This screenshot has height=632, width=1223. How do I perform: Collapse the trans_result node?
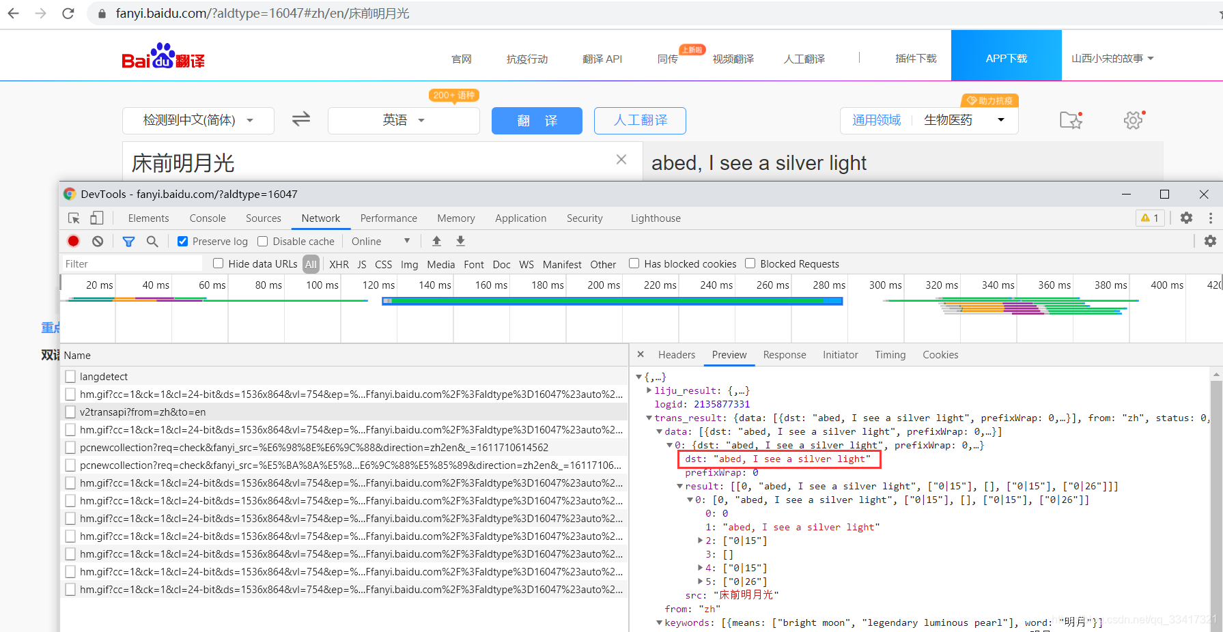(x=649, y=418)
